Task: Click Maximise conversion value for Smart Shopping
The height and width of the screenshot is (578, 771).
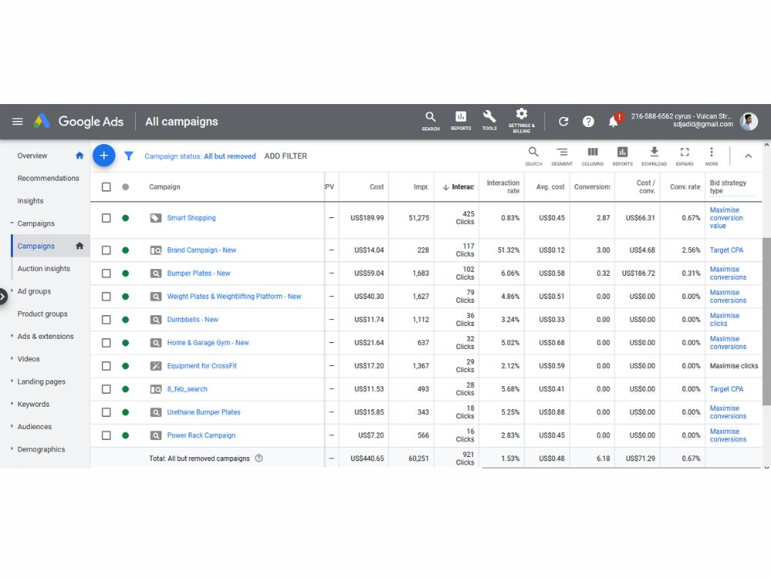Action: (x=726, y=218)
